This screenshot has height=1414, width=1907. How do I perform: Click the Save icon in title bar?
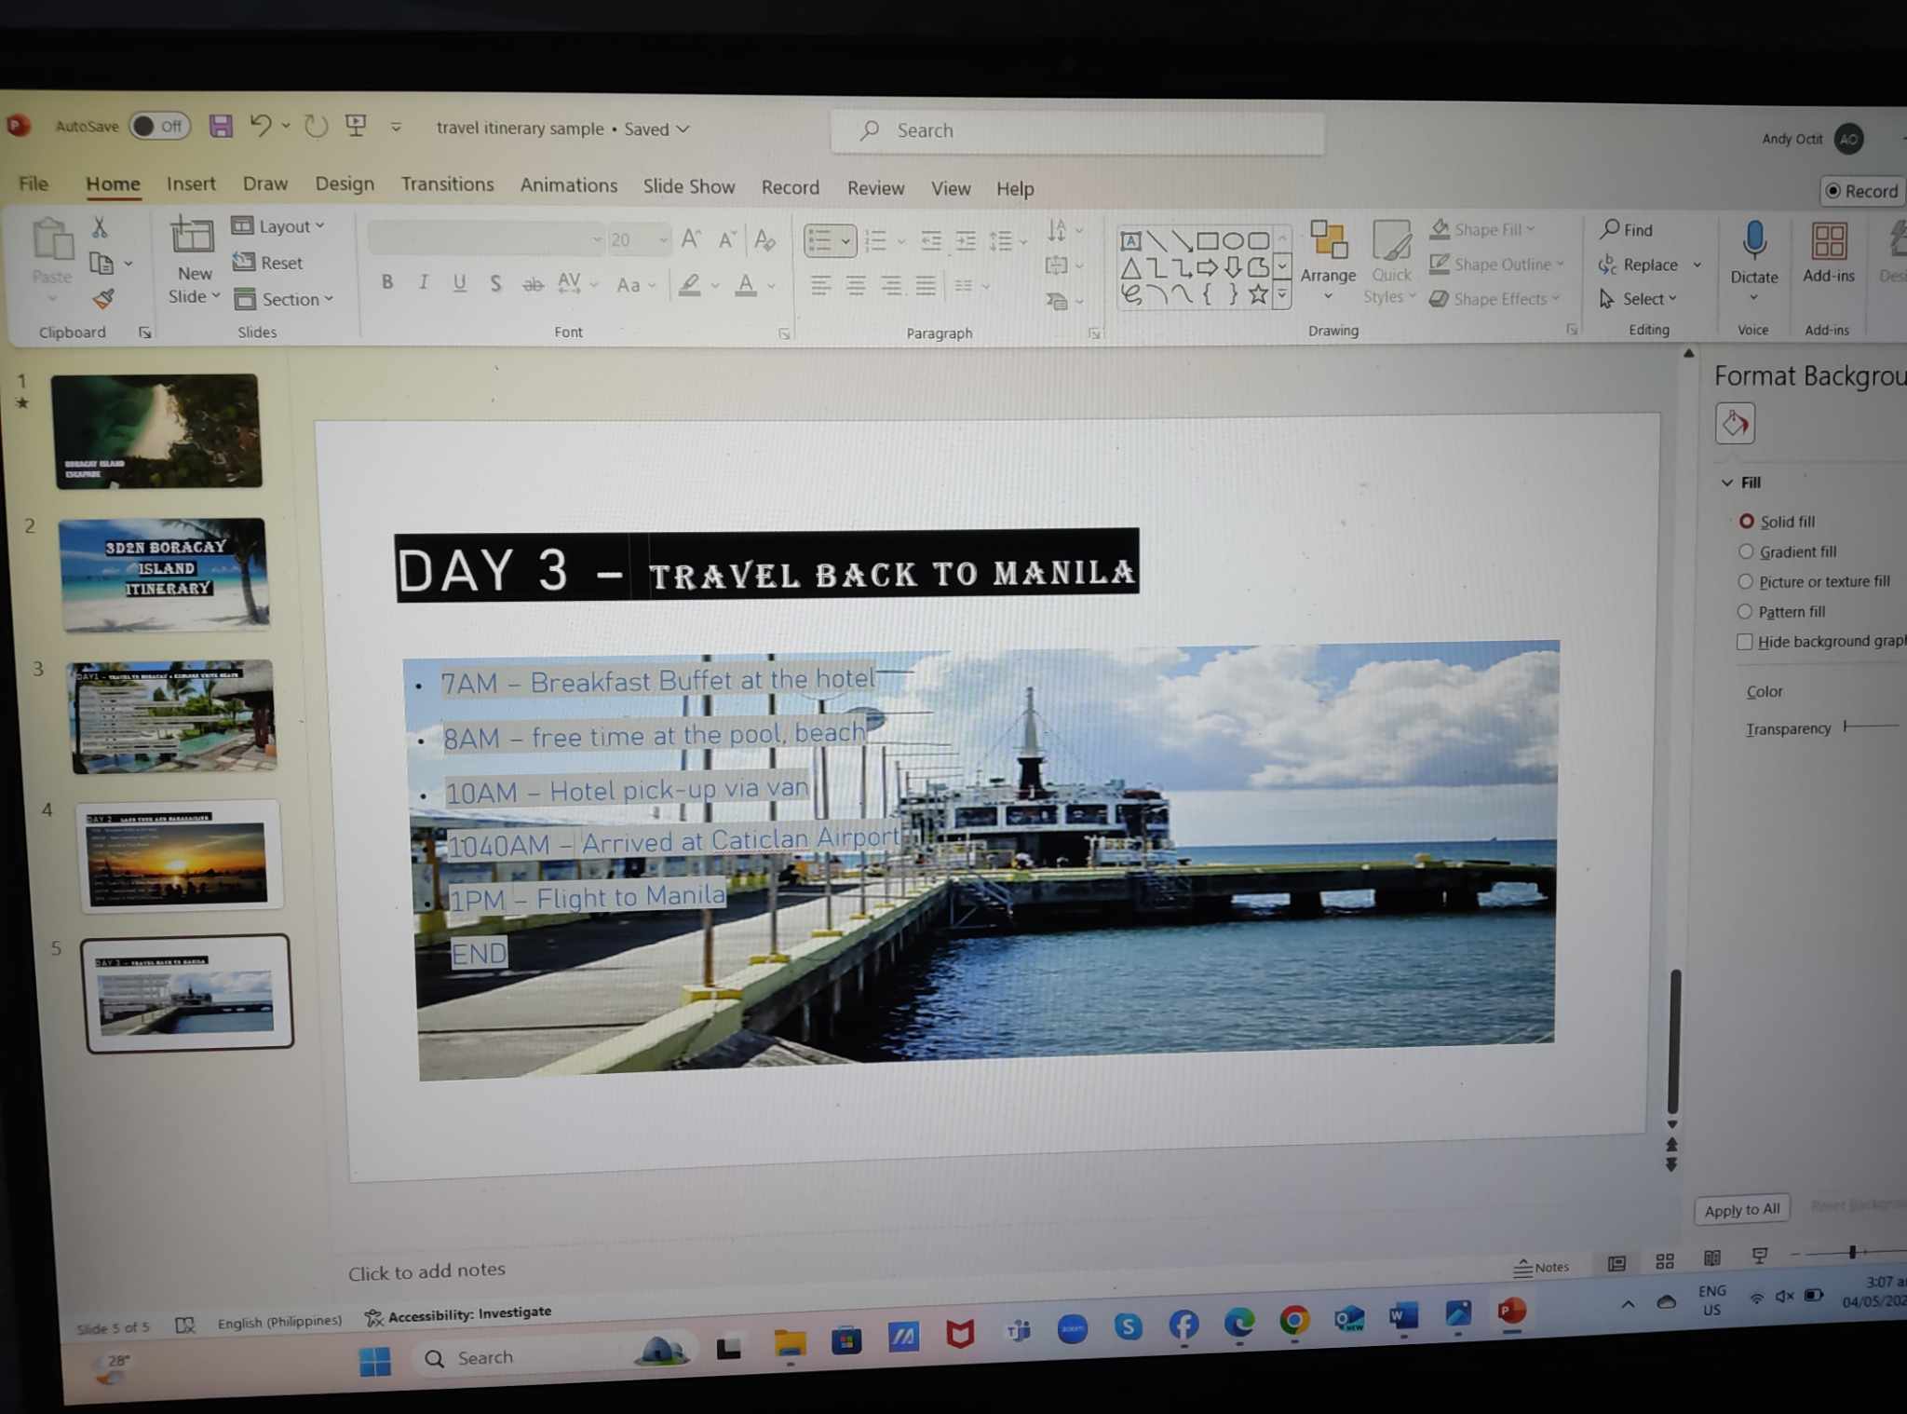point(221,126)
